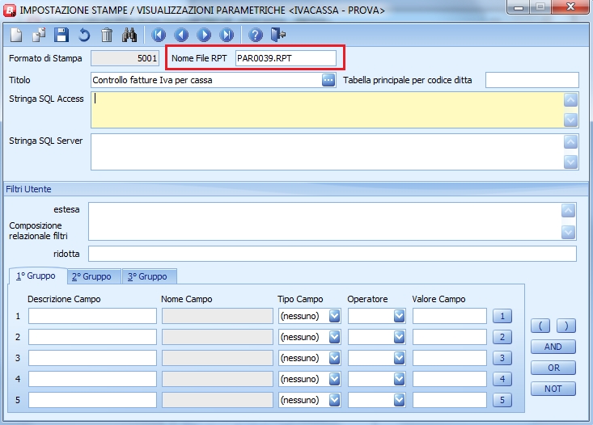Open search with the binoculars icon

129,35
